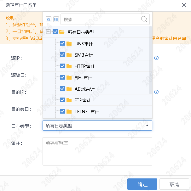This screenshot has height=191, width=191.
Task: Click the 确定 button
Action: 142,184
